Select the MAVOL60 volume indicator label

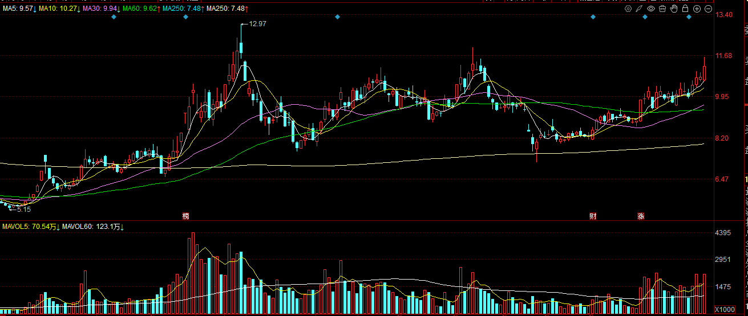click(x=93, y=227)
